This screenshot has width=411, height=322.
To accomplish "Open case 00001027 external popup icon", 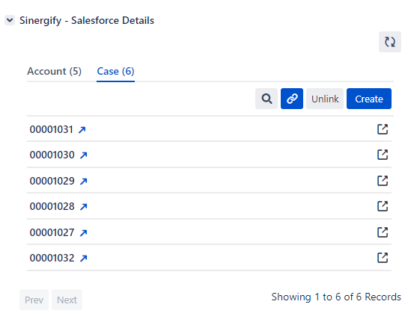I will click(383, 232).
